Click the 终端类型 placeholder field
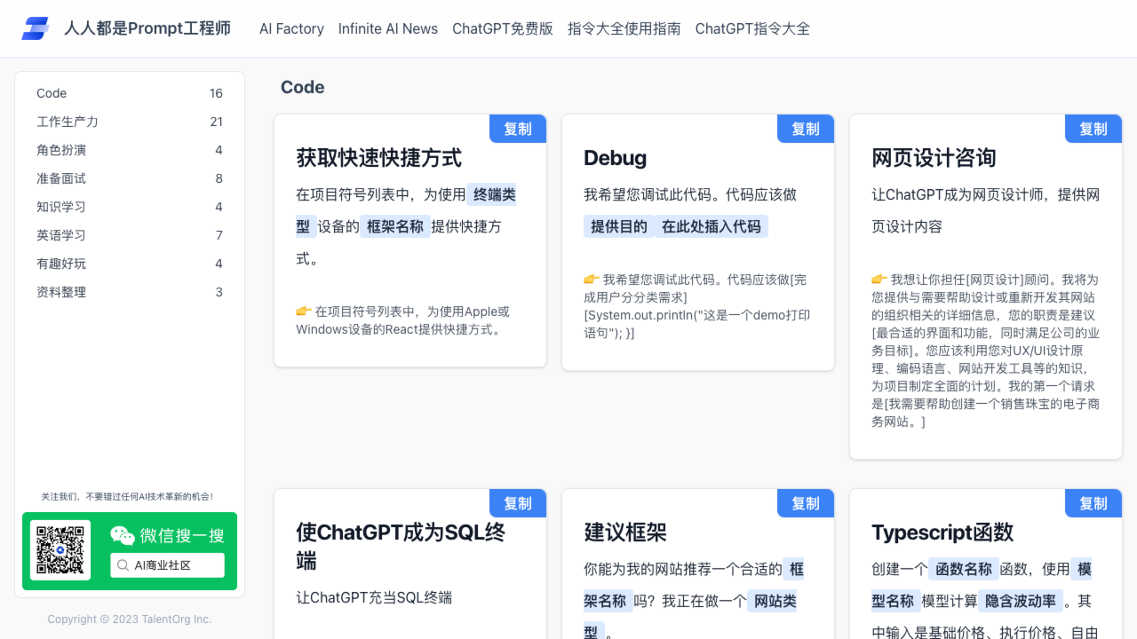 pyautogui.click(x=491, y=194)
